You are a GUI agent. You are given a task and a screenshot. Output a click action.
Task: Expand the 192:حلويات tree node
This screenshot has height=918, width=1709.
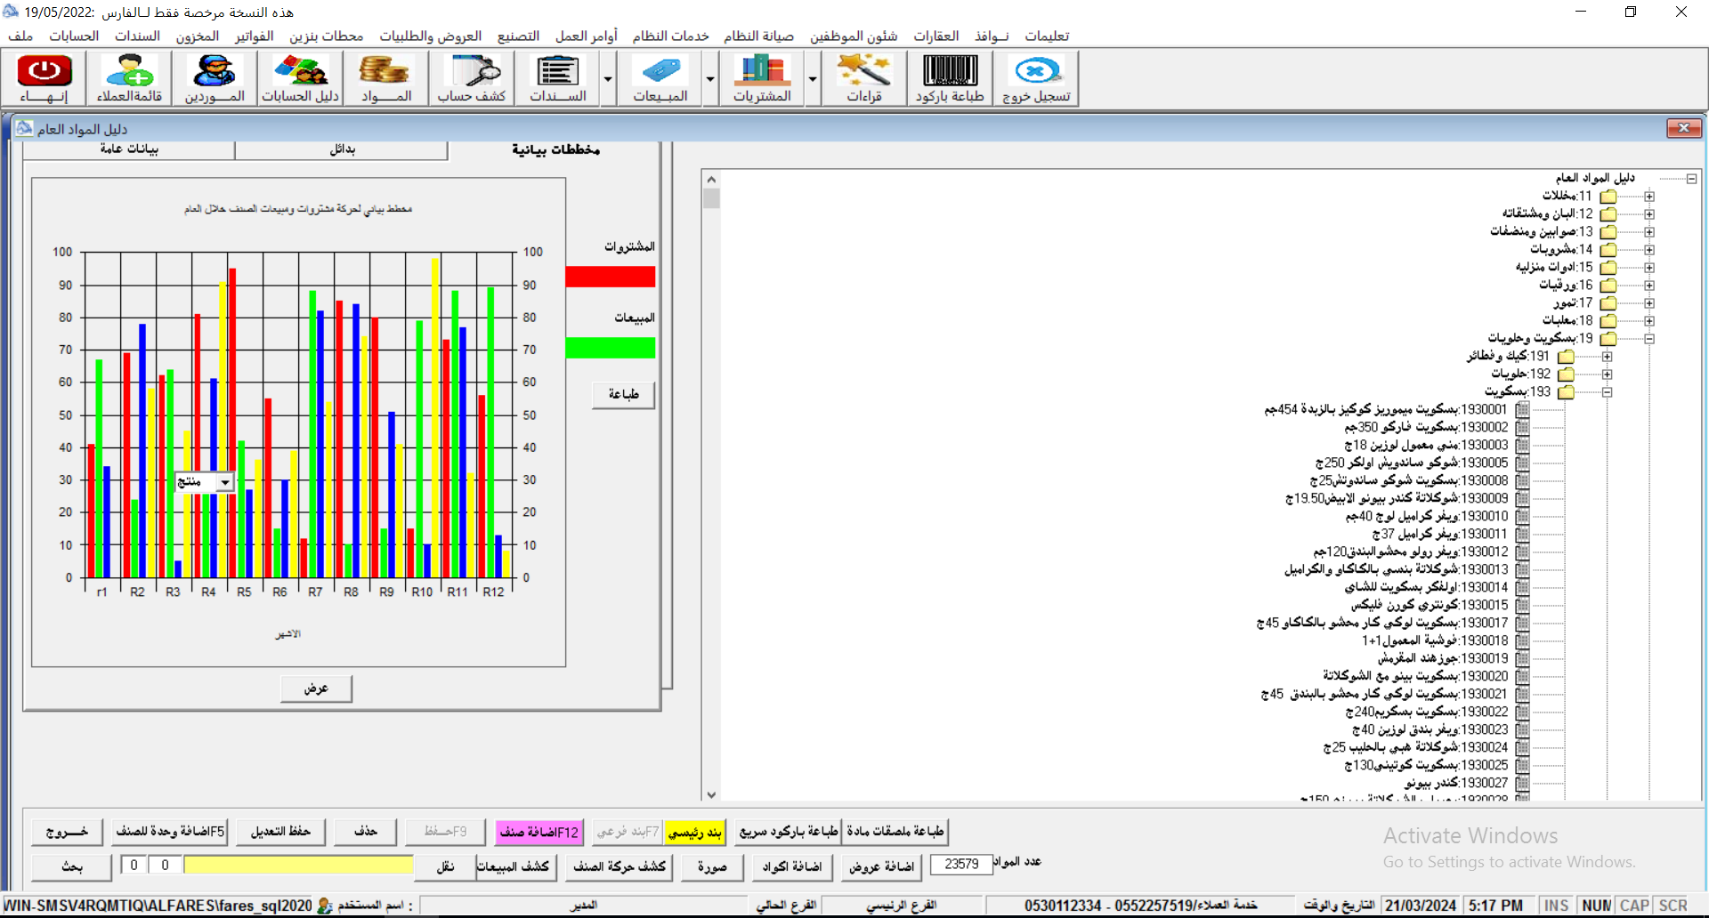1608,374
